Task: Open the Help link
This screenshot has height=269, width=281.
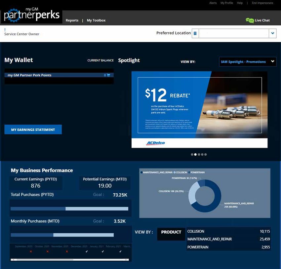Action: coord(240,3)
